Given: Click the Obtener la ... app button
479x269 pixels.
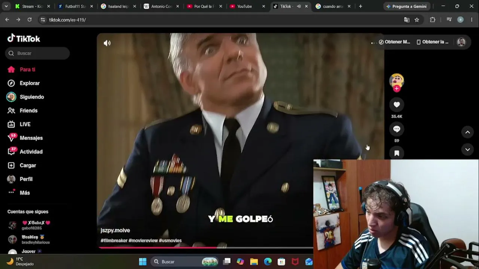Looking at the screenshot, I should tap(432, 42).
